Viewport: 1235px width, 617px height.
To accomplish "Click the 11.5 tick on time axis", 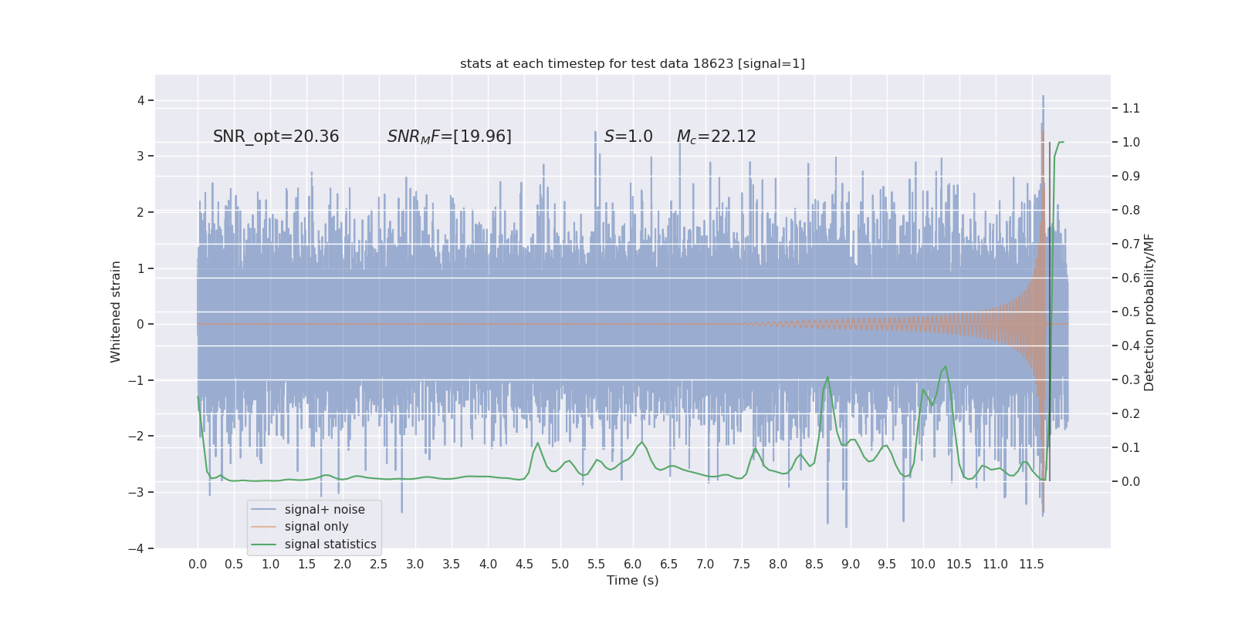I will coord(1031,564).
